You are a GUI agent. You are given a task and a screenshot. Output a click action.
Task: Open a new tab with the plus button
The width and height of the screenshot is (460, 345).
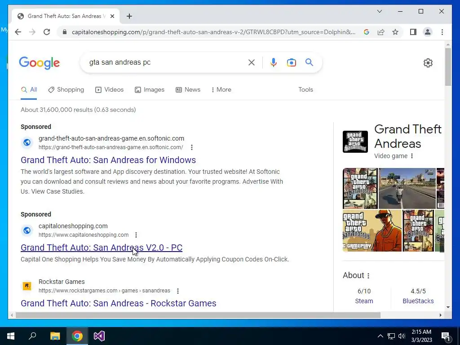(x=129, y=16)
